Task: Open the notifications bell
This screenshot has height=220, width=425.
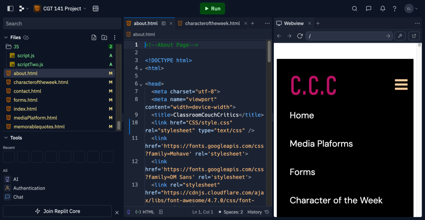Action: click(383, 8)
